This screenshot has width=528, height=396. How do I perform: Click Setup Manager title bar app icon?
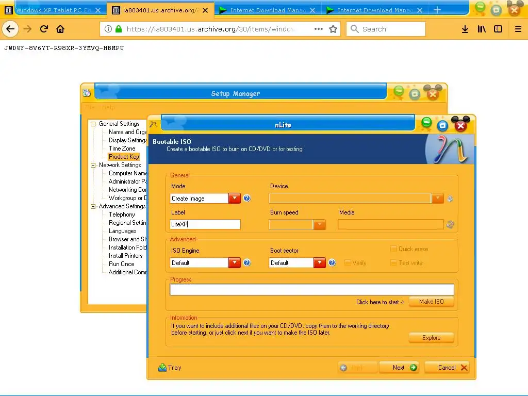coord(87,93)
